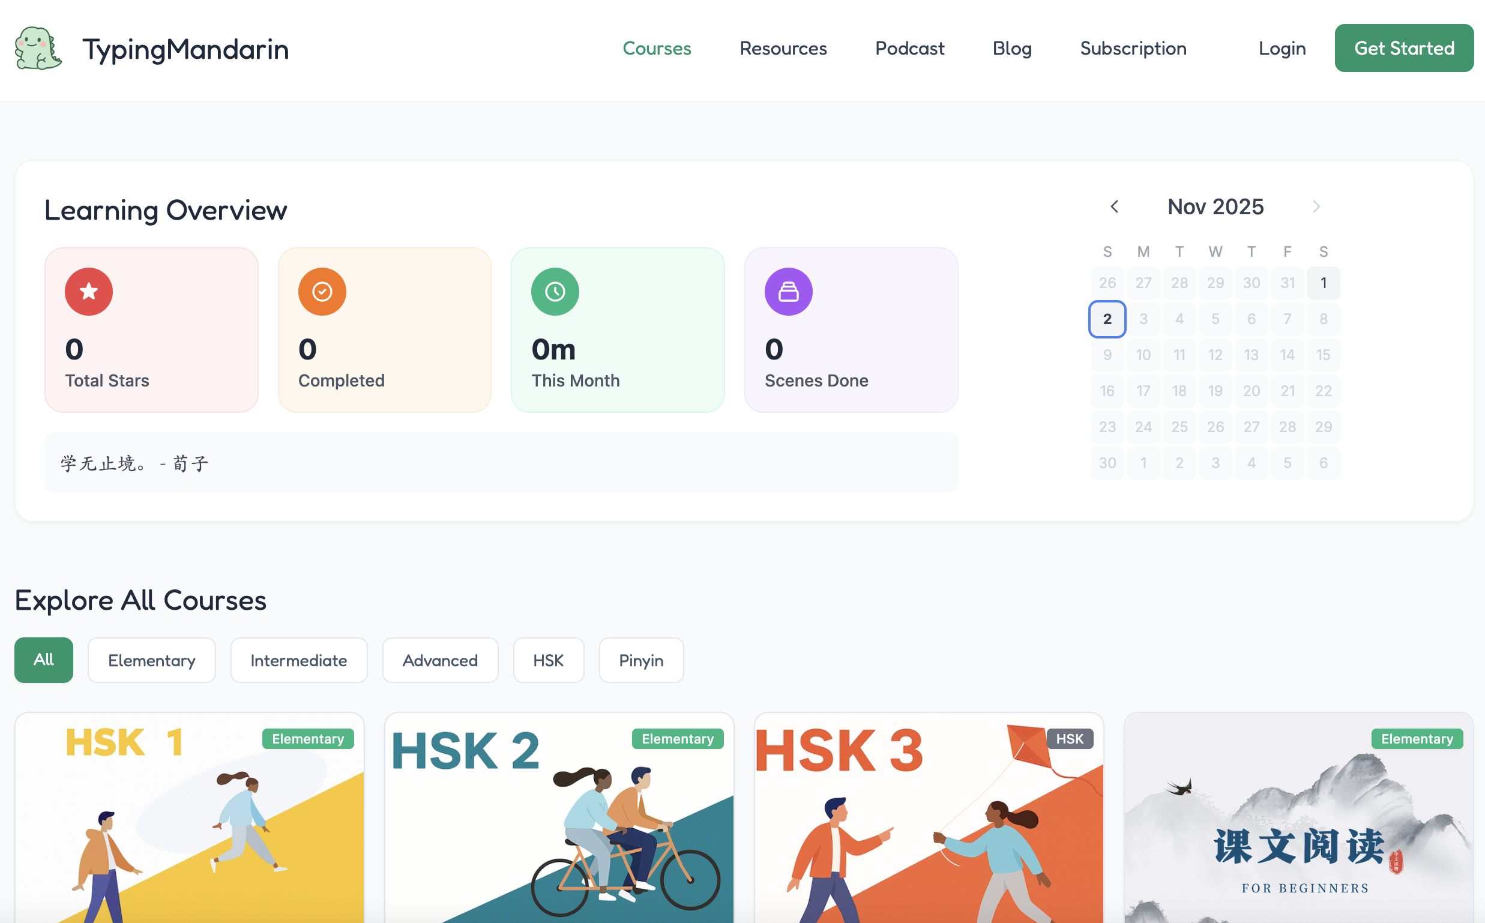
Task: Go to previous month in calendar
Action: click(x=1115, y=207)
